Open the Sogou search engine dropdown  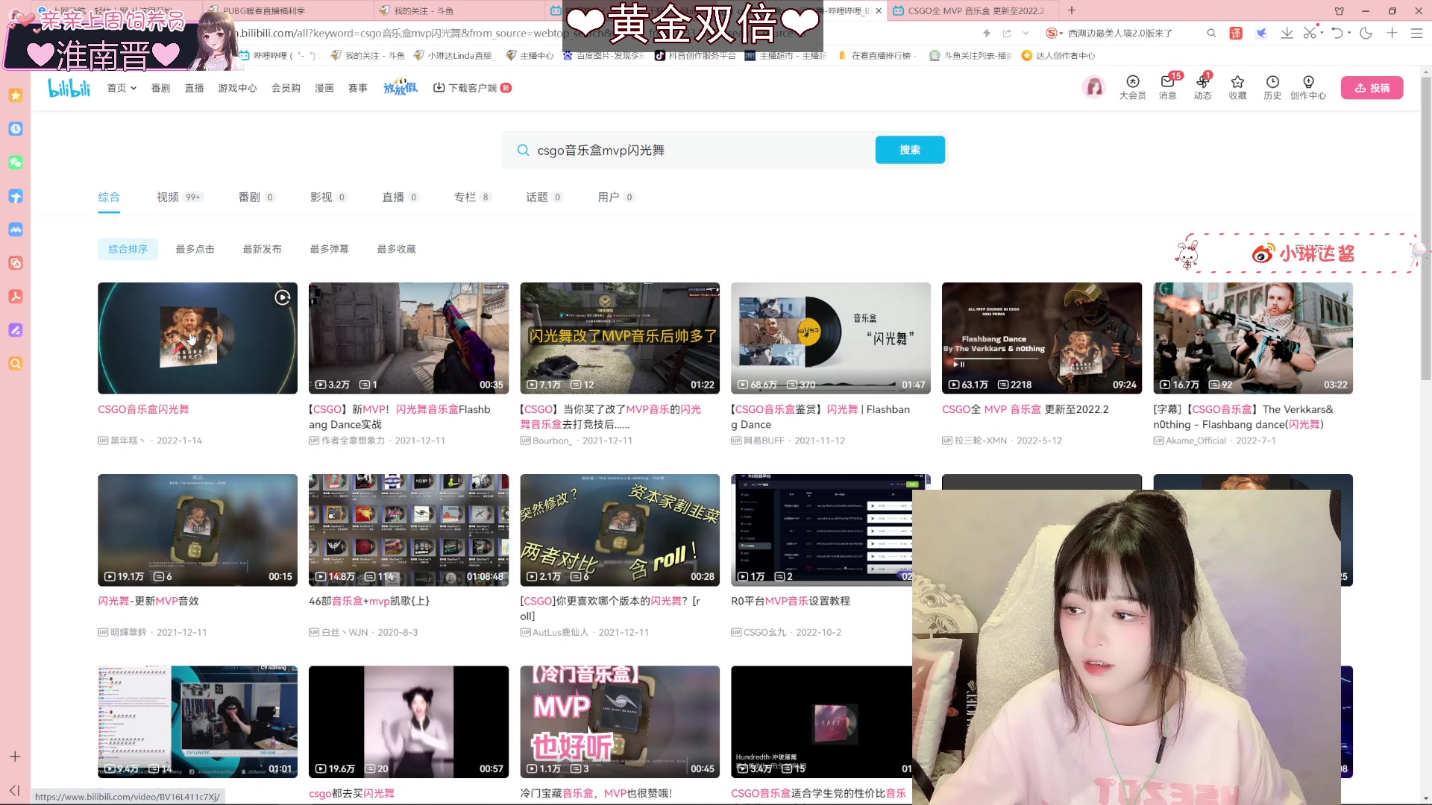tap(1053, 33)
